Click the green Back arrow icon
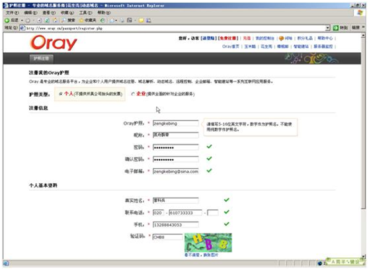Screen dimensions: 369x270 pyautogui.click(x=7, y=21)
